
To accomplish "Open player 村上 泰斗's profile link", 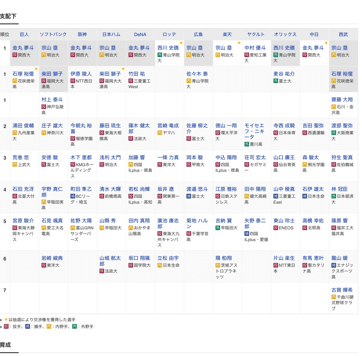I will (x=52, y=100).
